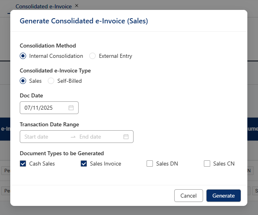Image resolution: width=258 pixels, height=215 pixels.
Task: Choose Sales e-Invoice type radio
Action: (23, 81)
